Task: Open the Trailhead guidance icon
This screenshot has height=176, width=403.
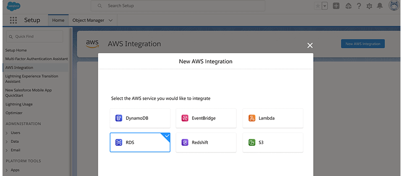Action: (348, 6)
